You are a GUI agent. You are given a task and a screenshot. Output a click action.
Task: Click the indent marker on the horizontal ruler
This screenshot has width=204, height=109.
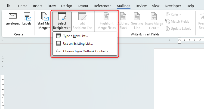point(180,41)
